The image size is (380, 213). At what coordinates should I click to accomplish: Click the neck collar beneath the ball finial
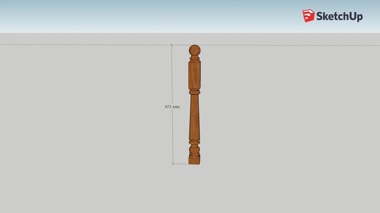(x=194, y=59)
